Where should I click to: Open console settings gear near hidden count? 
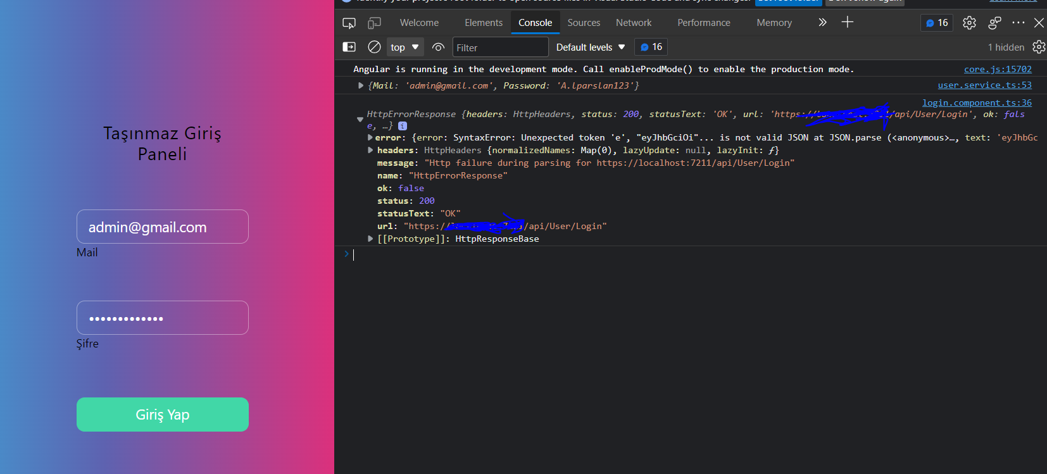1038,47
